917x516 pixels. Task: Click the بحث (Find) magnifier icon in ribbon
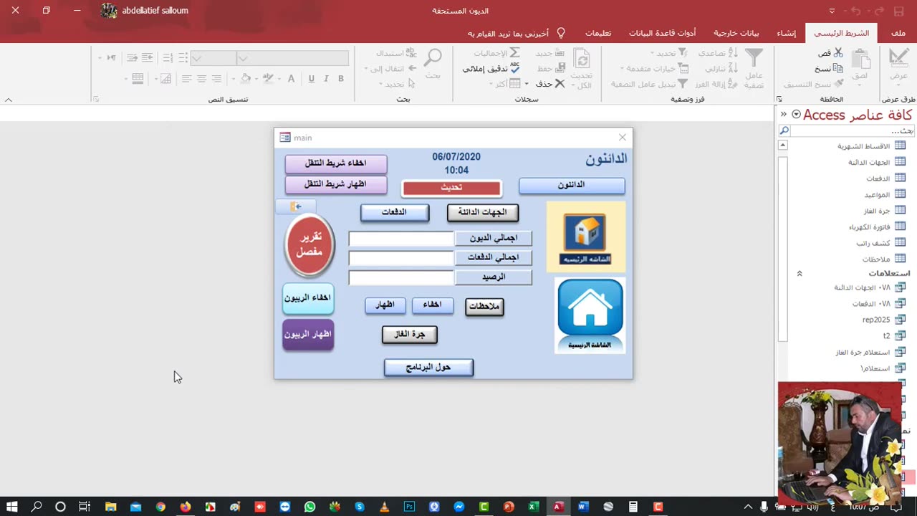(433, 58)
